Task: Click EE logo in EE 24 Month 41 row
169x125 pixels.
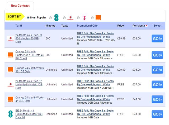Action: (x=11, y=114)
